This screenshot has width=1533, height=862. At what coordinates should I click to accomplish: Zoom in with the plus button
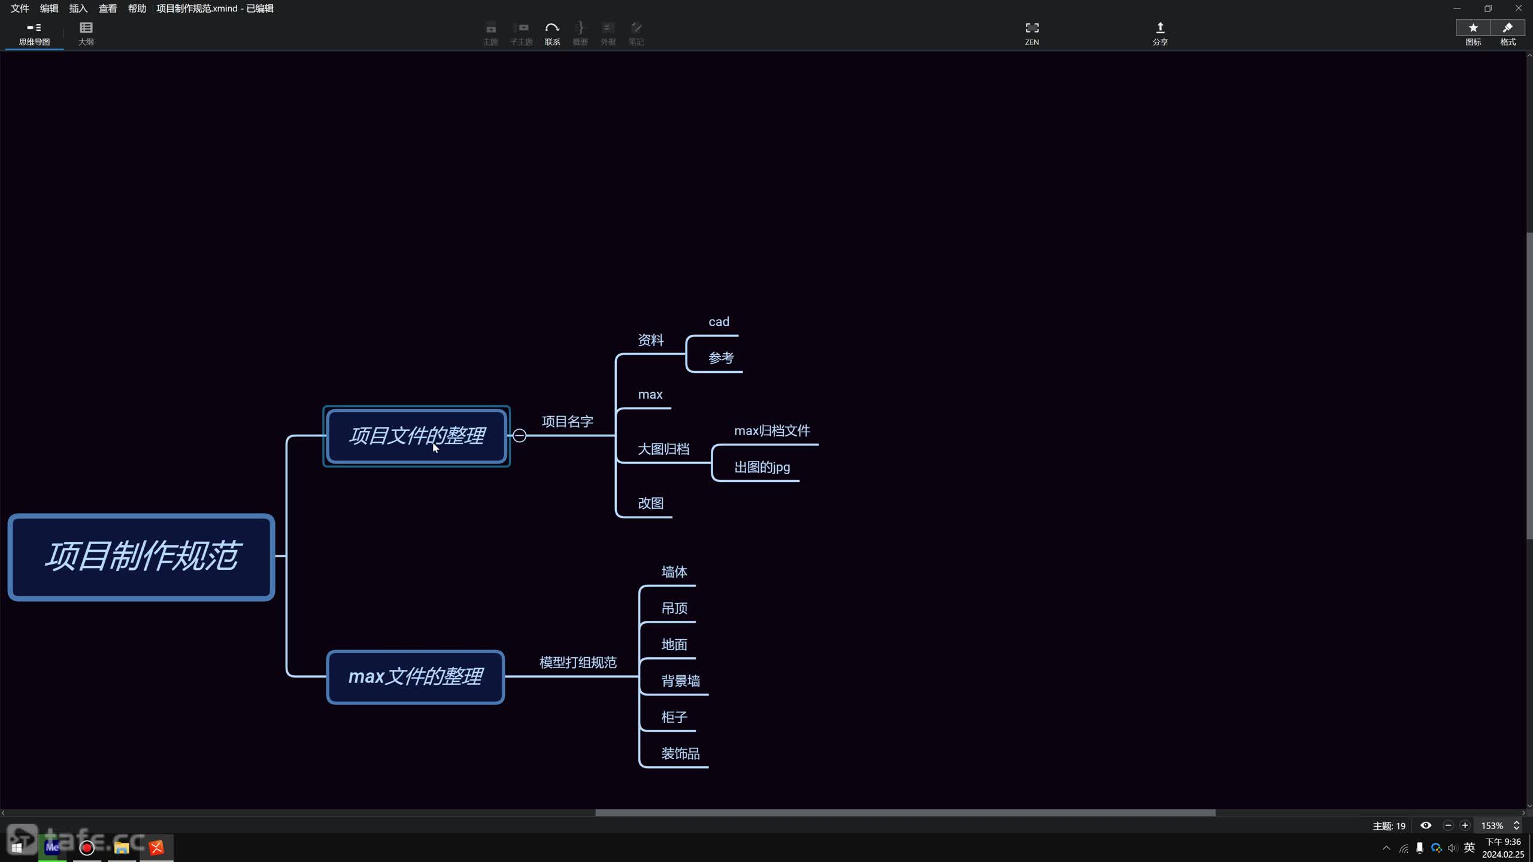pyautogui.click(x=1465, y=825)
